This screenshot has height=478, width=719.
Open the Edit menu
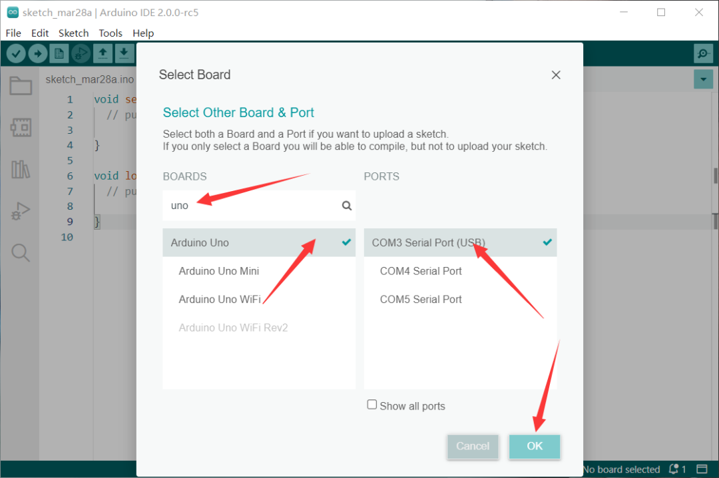pyautogui.click(x=40, y=33)
